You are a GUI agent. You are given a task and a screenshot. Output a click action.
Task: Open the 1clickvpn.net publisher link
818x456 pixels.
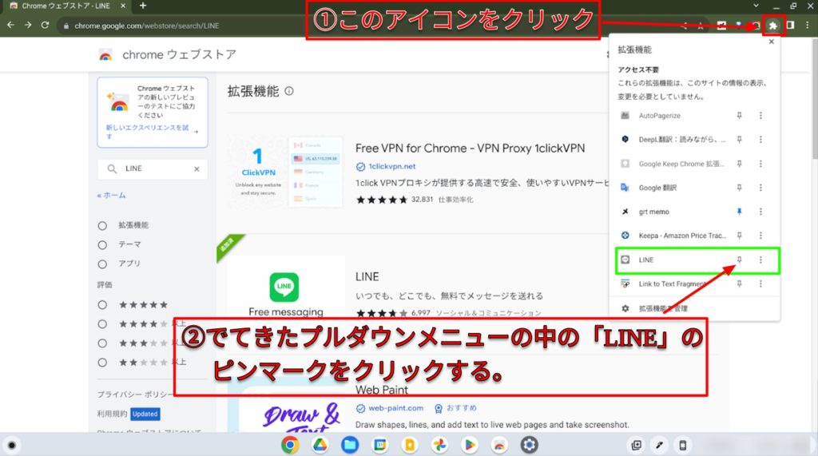point(391,167)
